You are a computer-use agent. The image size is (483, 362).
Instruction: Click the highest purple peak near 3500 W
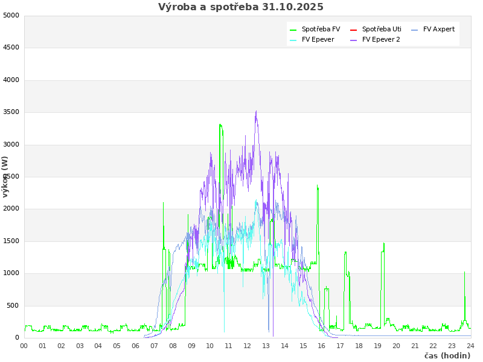(x=256, y=112)
